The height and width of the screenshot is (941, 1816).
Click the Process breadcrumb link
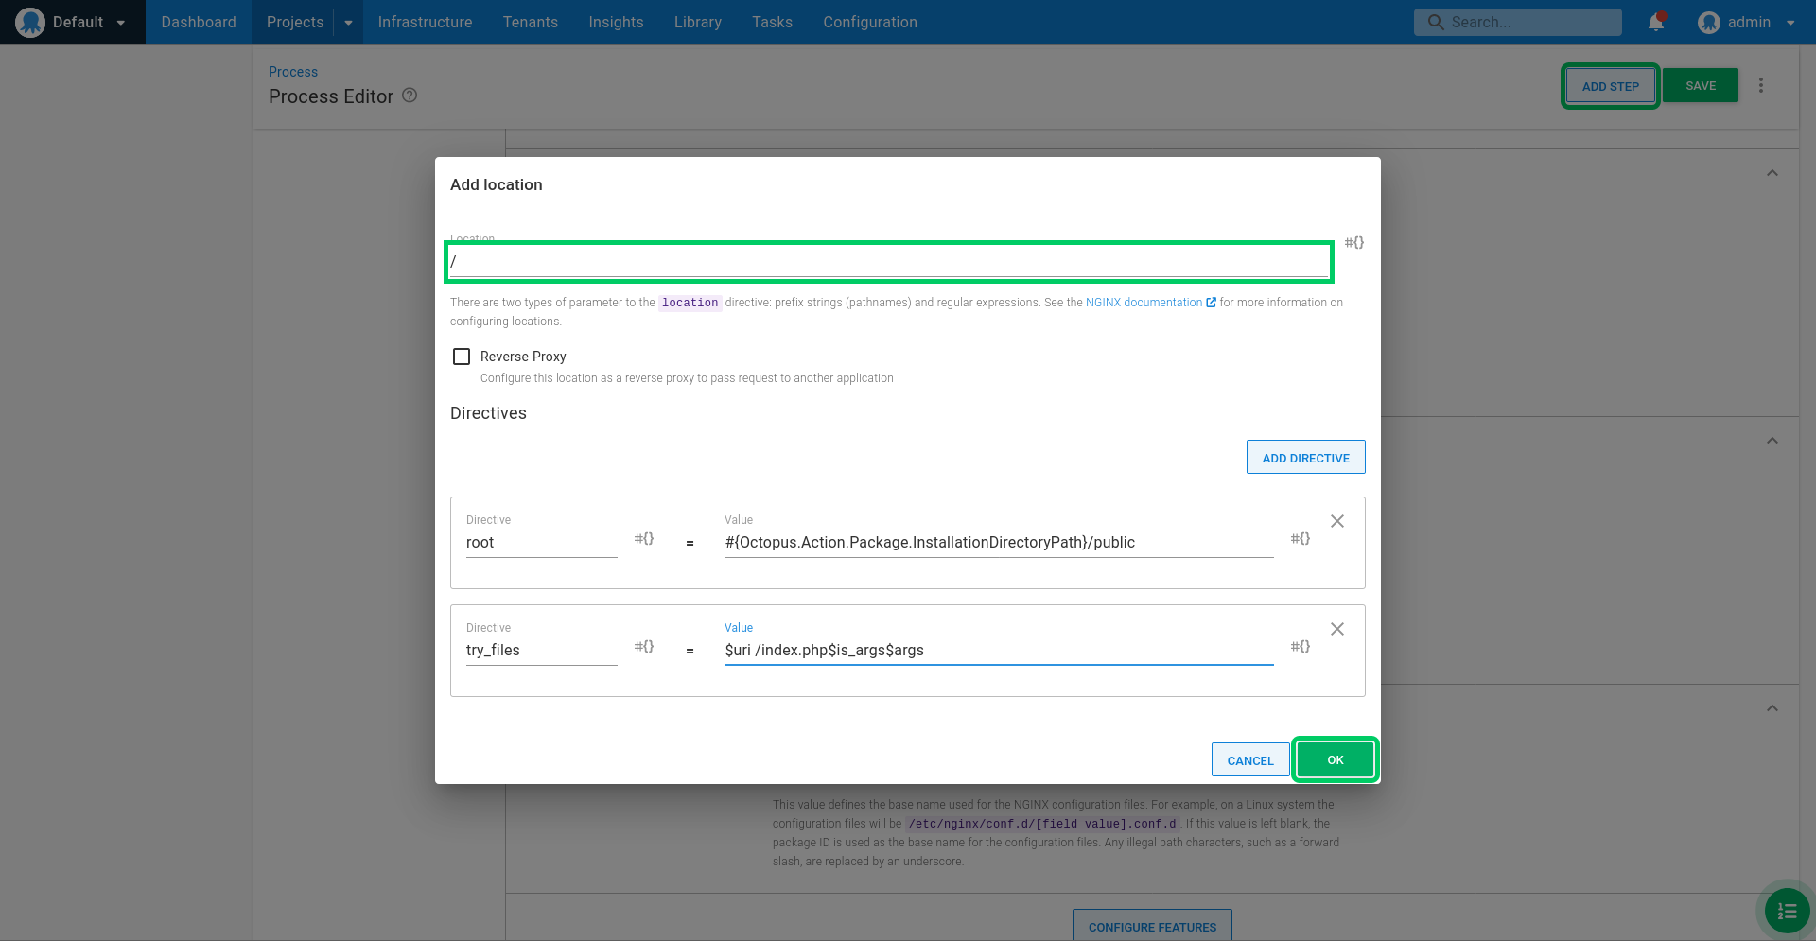point(293,72)
